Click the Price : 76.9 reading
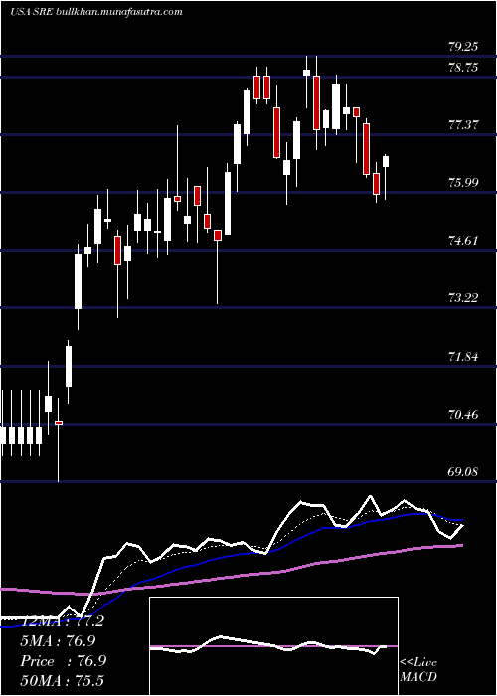 tap(64, 661)
